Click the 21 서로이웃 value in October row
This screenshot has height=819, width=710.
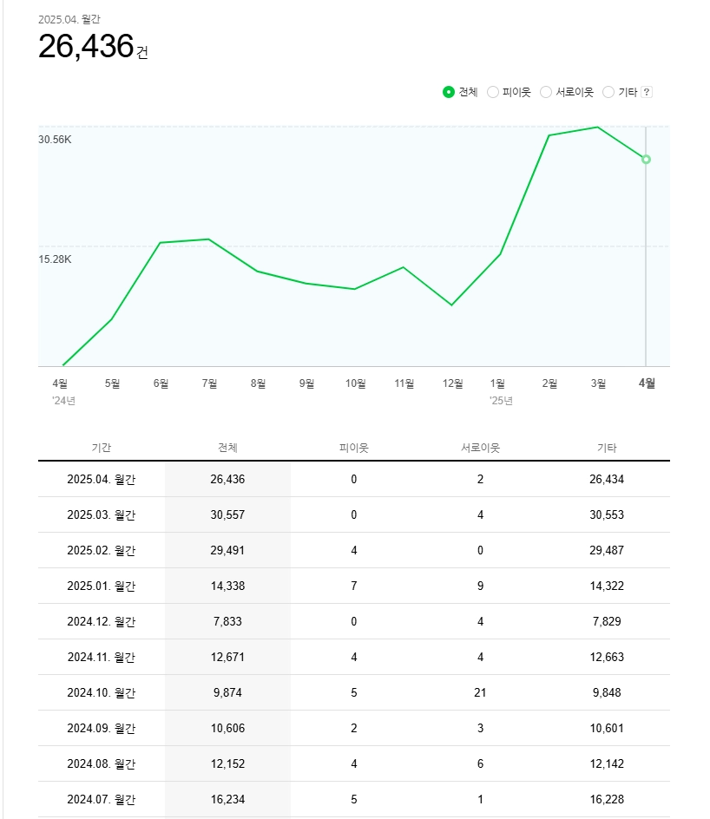[480, 692]
